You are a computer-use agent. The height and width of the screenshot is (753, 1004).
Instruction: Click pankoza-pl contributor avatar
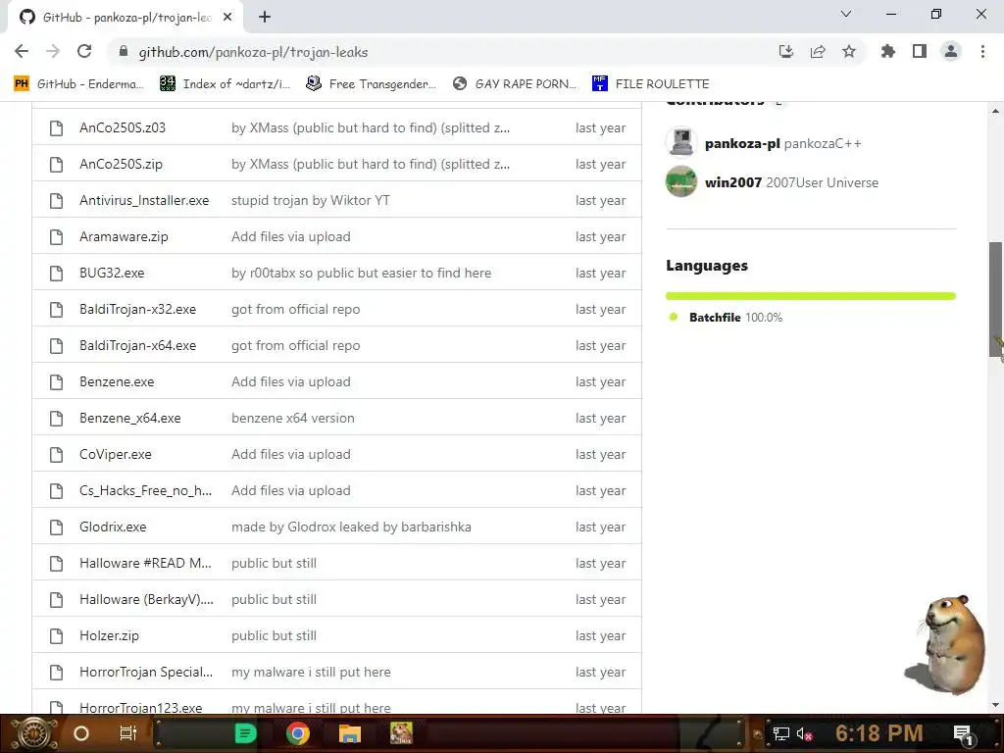point(681,142)
